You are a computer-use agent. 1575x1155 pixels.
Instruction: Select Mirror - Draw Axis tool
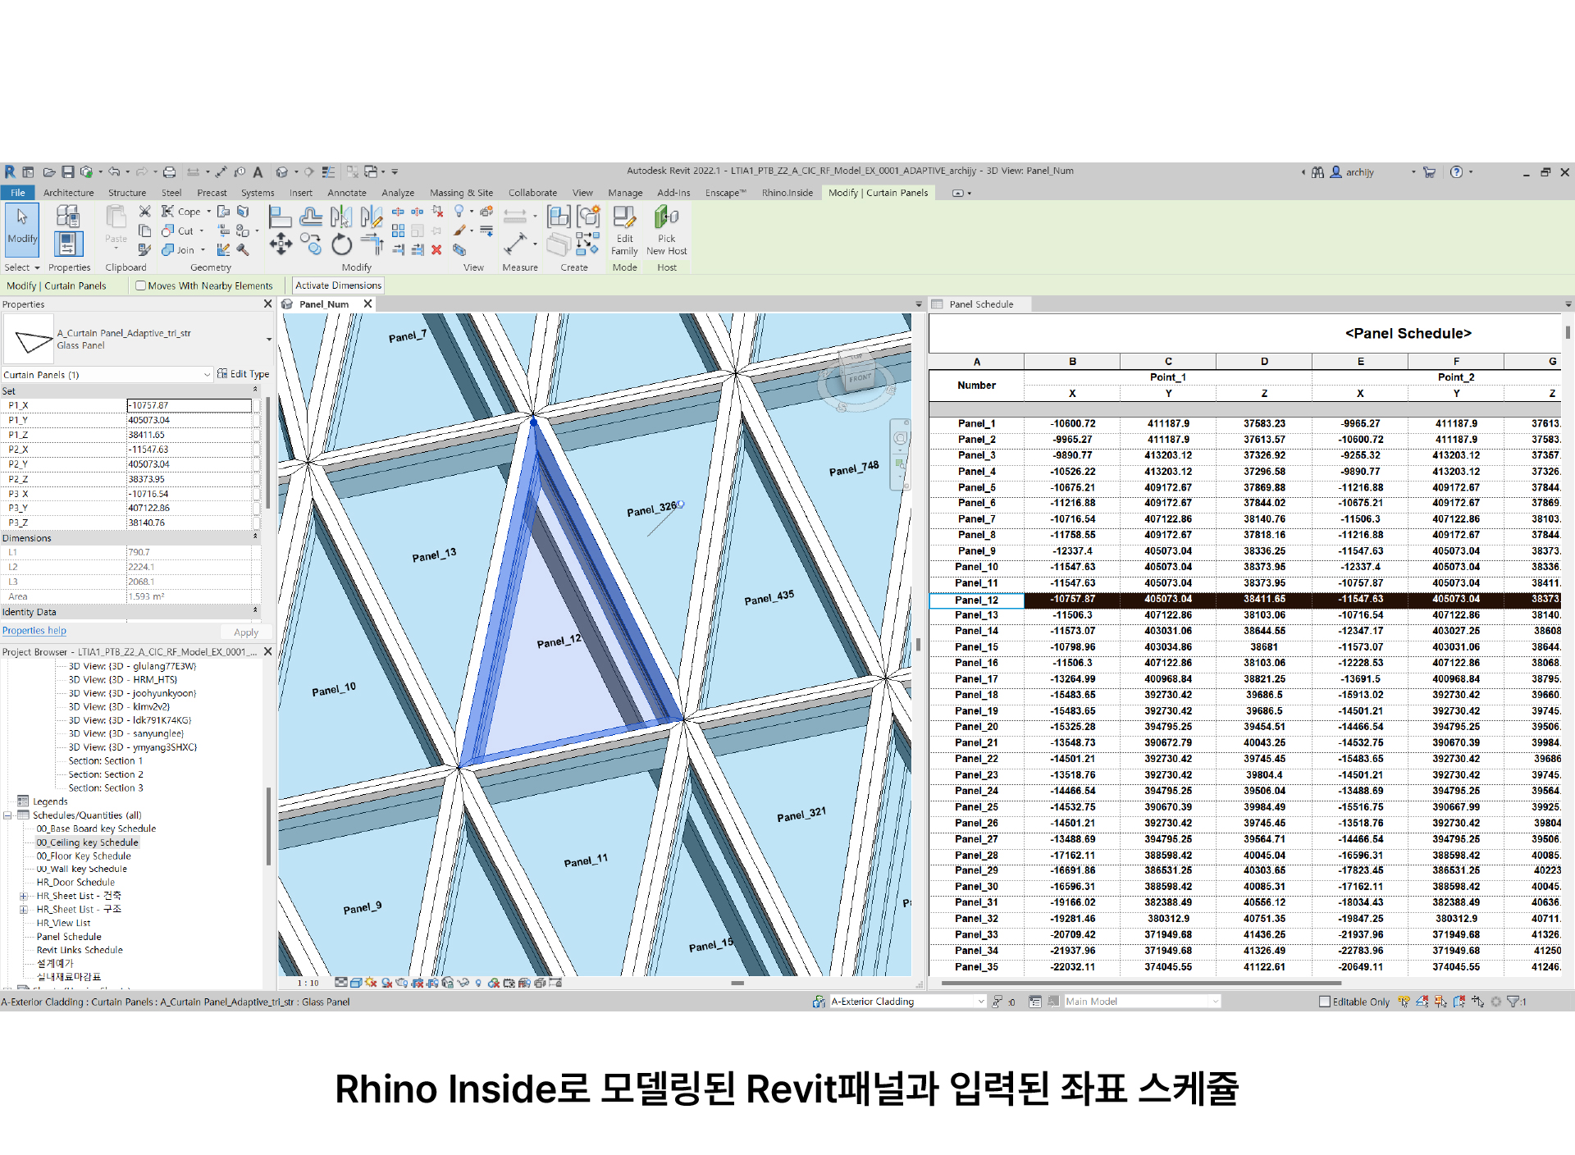(x=371, y=217)
